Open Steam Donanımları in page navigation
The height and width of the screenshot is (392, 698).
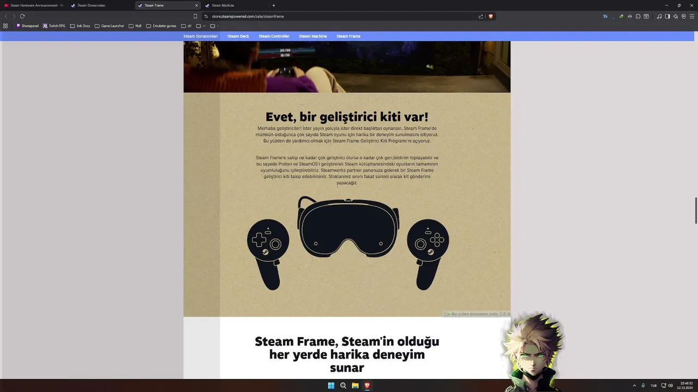[201, 36]
